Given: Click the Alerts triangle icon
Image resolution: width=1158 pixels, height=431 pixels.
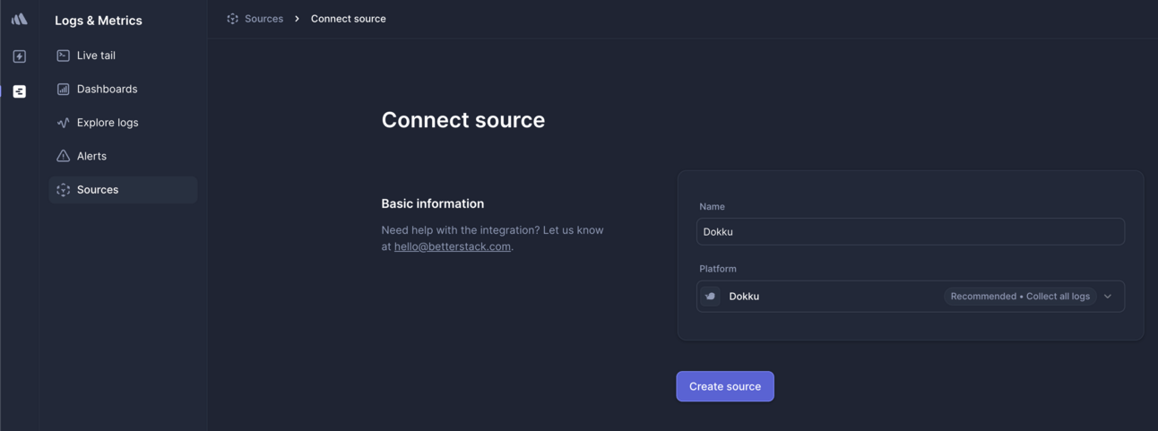Looking at the screenshot, I should pyautogui.click(x=63, y=156).
